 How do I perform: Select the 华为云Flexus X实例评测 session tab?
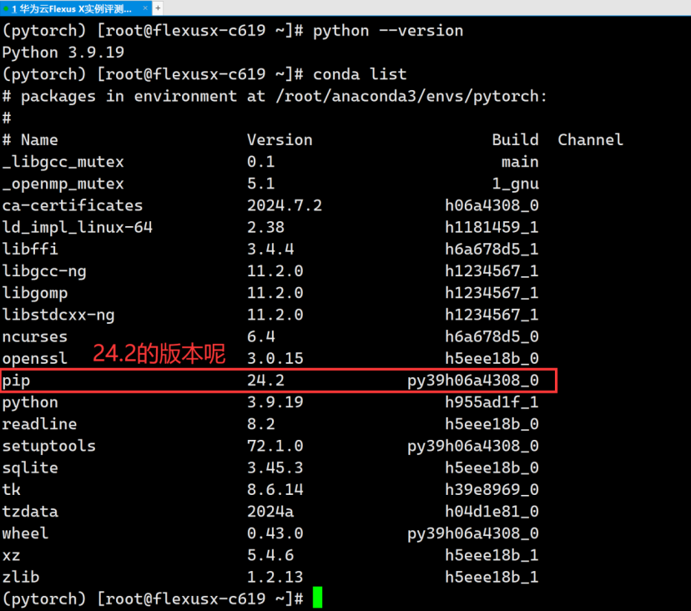(76, 8)
